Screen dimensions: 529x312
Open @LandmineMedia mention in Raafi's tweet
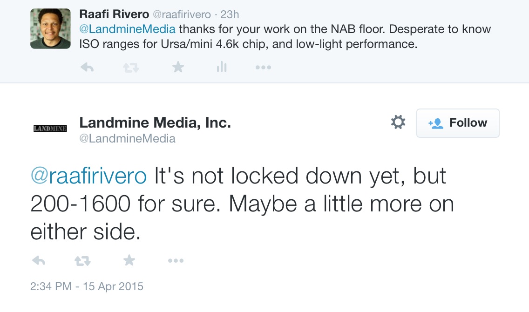pos(127,29)
